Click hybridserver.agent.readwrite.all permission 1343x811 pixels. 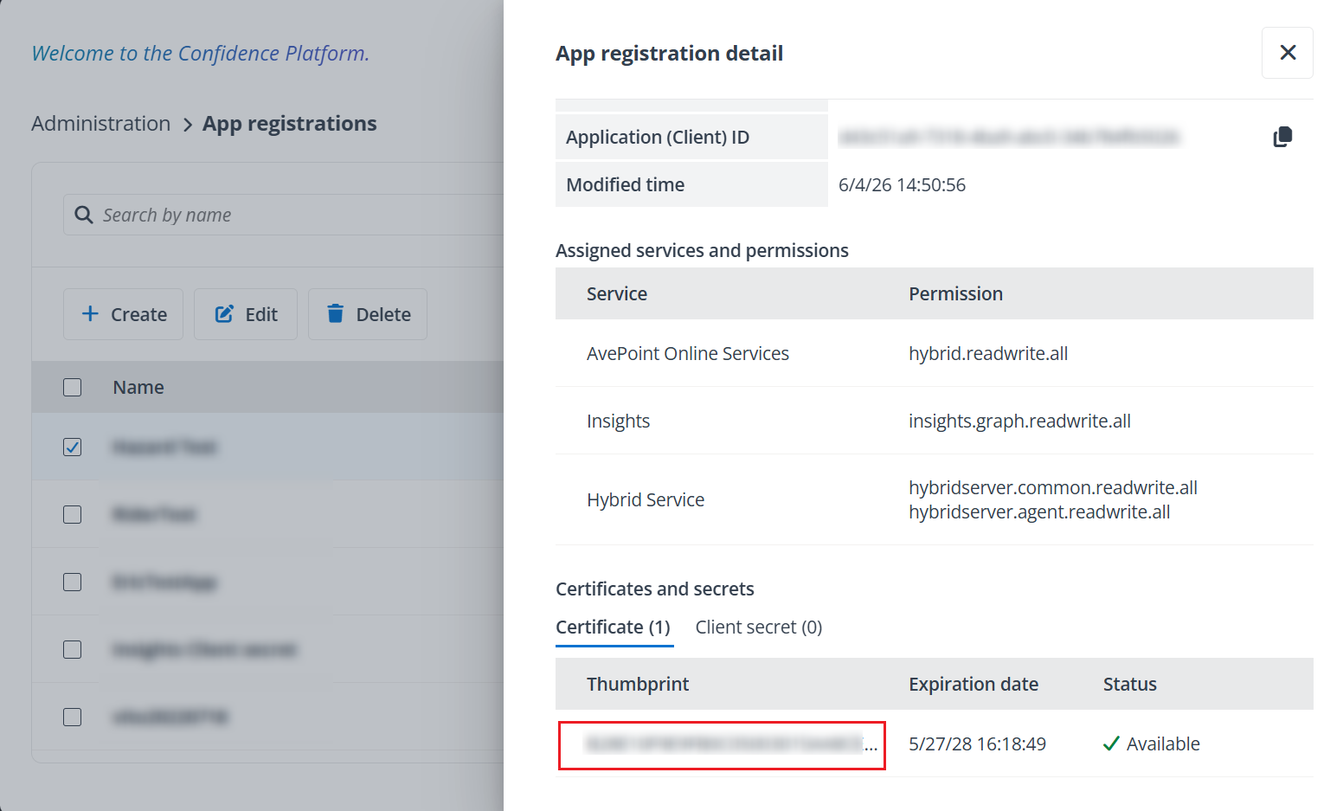pyautogui.click(x=1039, y=512)
